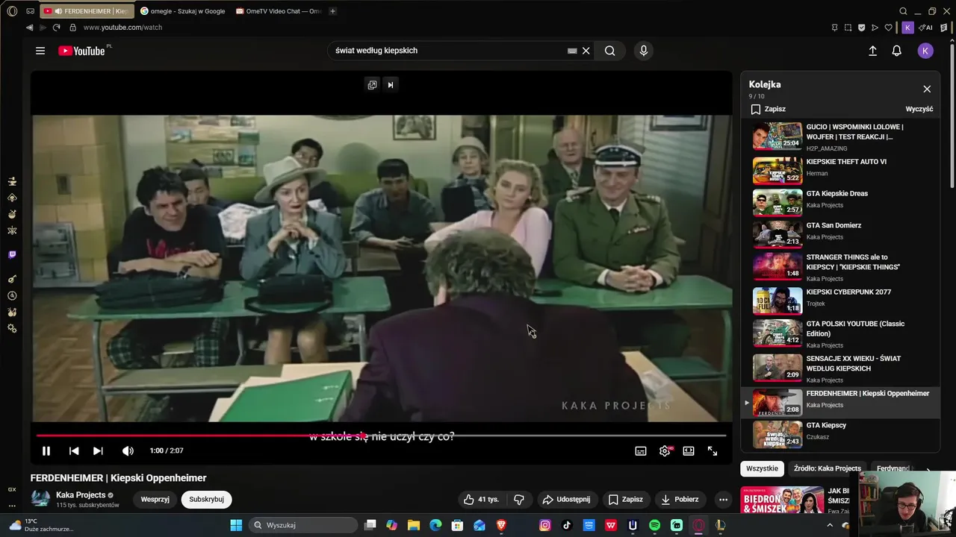The width and height of the screenshot is (956, 537).
Task: Seek on the red video progress bar
Action: point(381,435)
